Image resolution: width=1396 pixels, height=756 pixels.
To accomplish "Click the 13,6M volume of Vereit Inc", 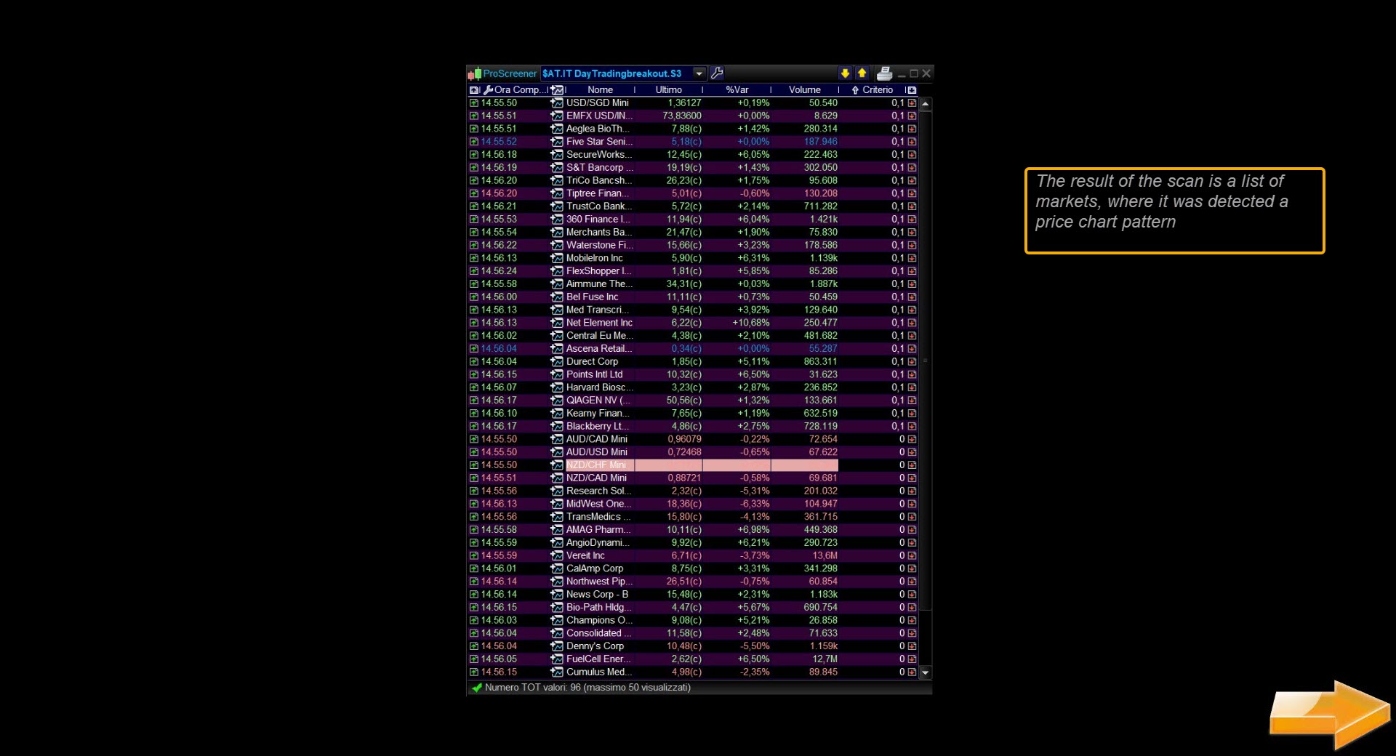I will pyautogui.click(x=825, y=556).
